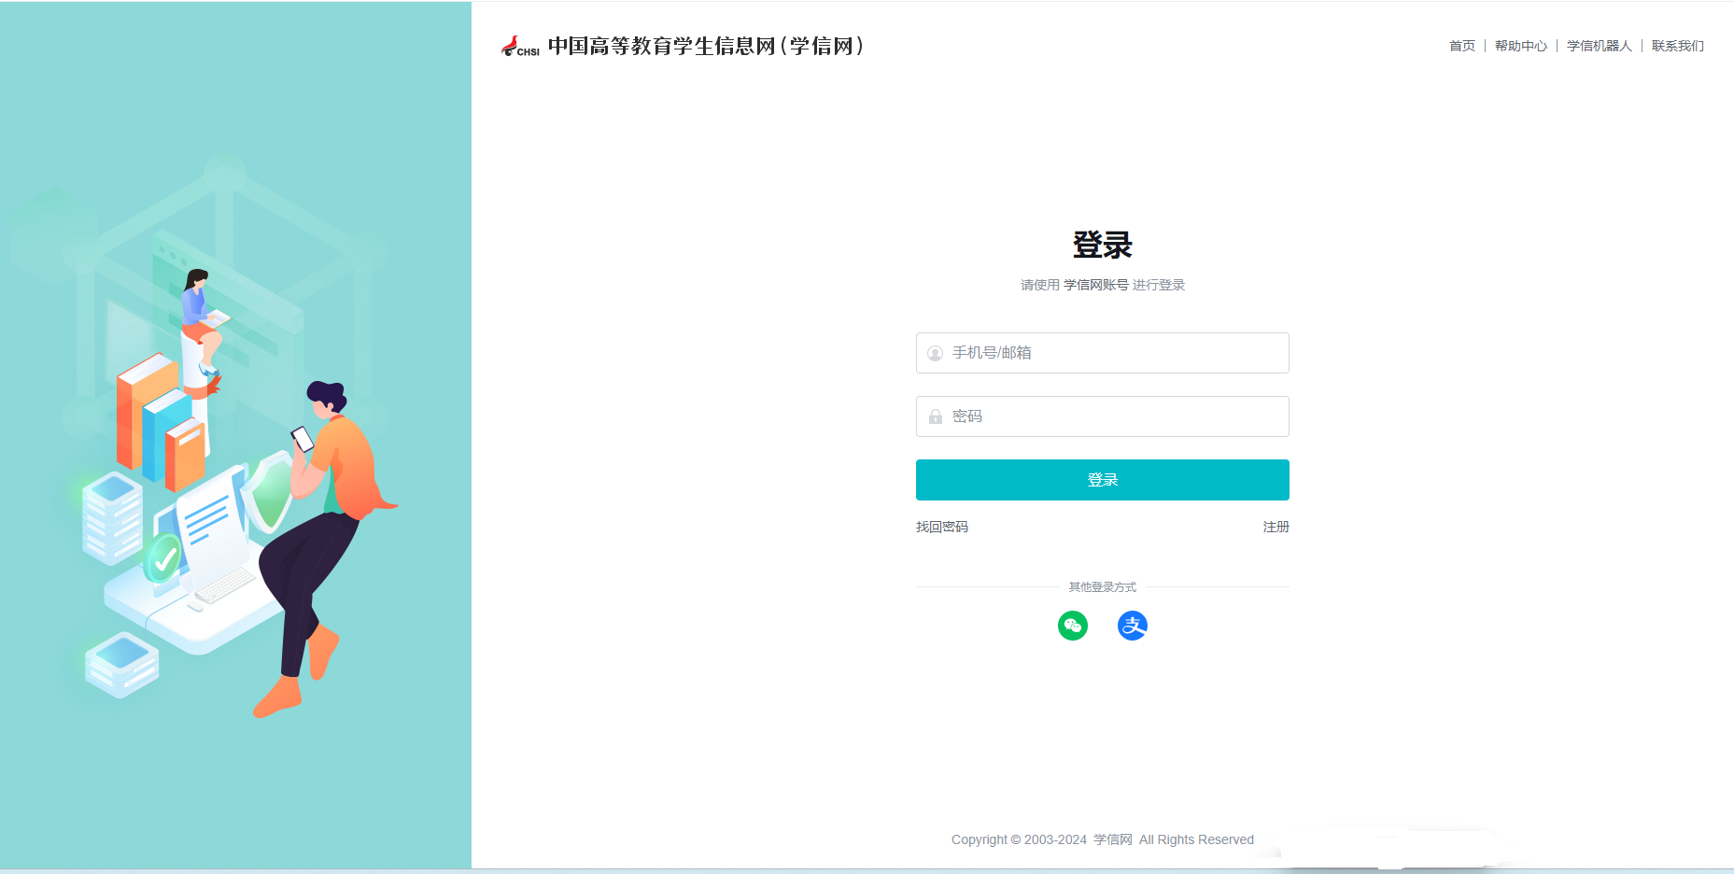Open 帮助中心 from the top navigation
Screen dimensions: 1734x874
tap(1520, 46)
